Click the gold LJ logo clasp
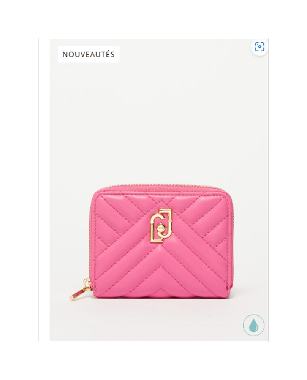Image resolution: width=307 pixels, height=380 pixels. pyautogui.click(x=161, y=225)
